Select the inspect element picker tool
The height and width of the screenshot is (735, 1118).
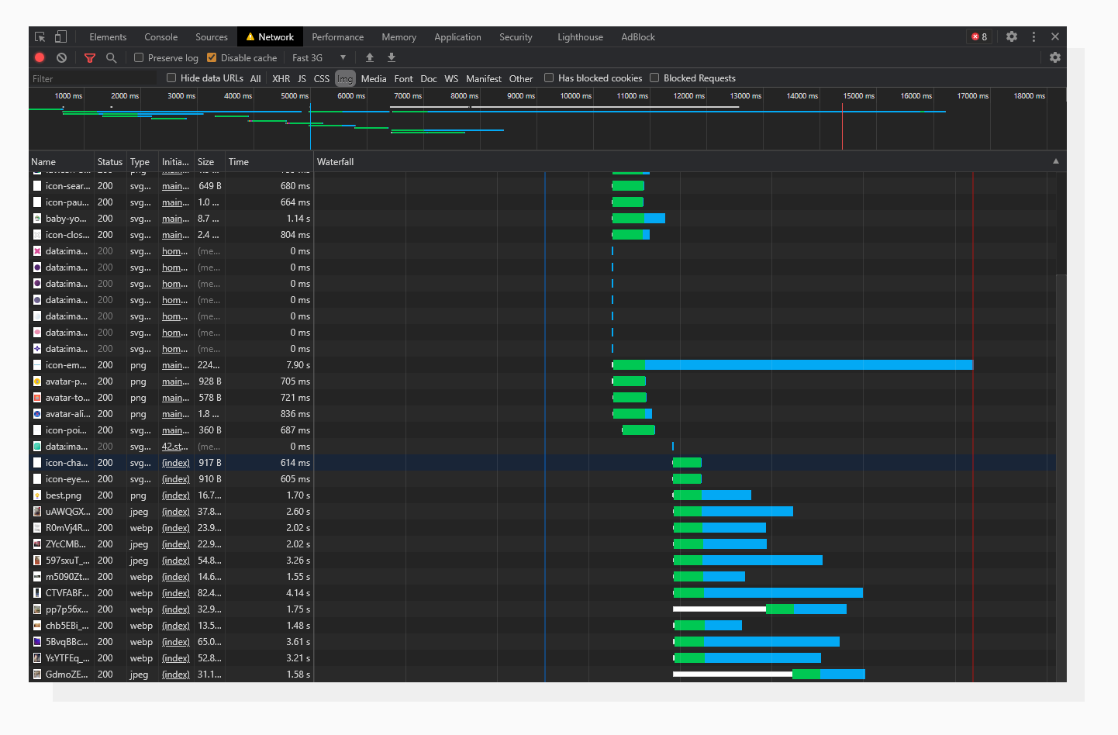click(x=40, y=36)
